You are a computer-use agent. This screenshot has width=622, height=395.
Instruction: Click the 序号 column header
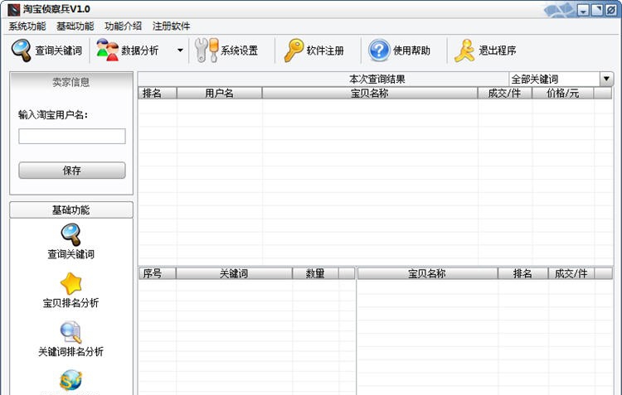(x=157, y=273)
